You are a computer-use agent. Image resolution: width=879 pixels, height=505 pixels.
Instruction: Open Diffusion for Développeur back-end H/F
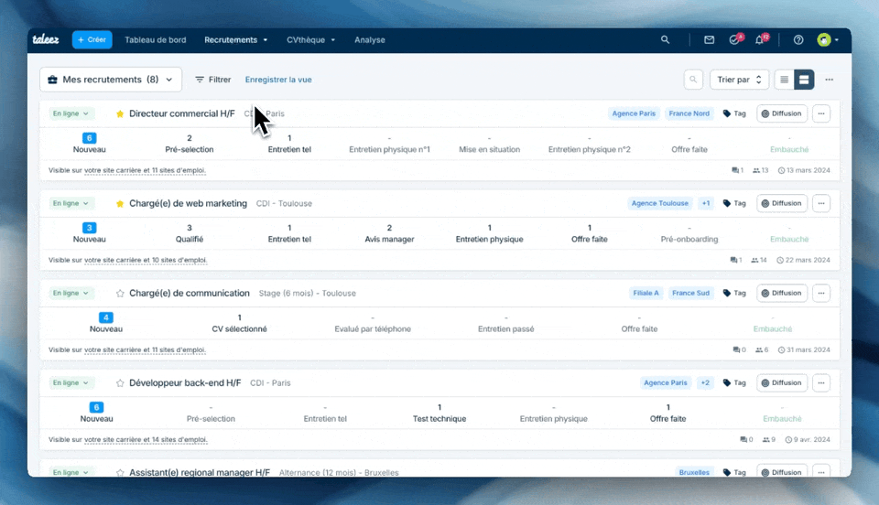pyautogui.click(x=782, y=383)
